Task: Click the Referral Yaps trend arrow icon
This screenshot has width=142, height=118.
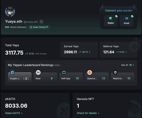Action: point(117,52)
